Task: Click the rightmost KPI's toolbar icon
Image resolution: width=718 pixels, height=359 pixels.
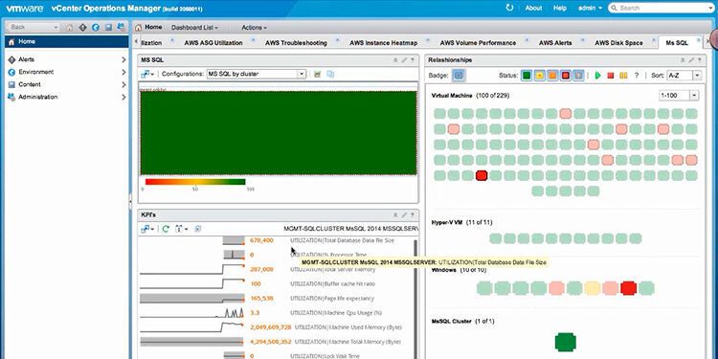Action: tap(198, 229)
